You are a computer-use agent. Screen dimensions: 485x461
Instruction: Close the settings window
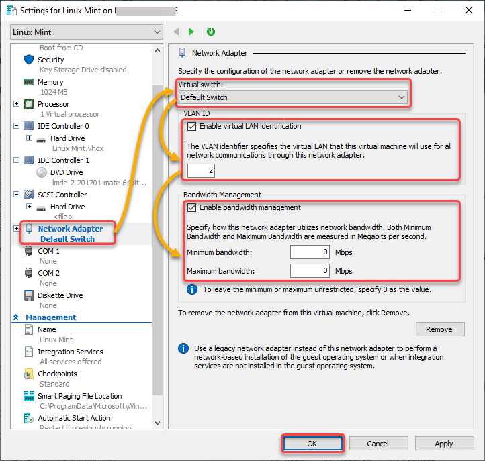[x=469, y=10]
